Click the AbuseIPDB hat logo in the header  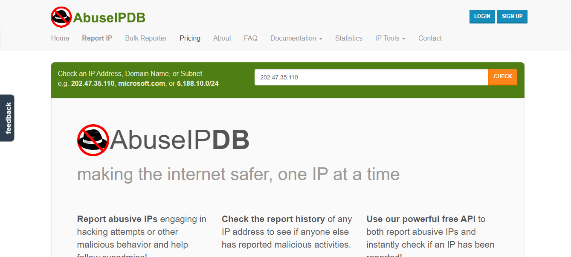pos(61,17)
